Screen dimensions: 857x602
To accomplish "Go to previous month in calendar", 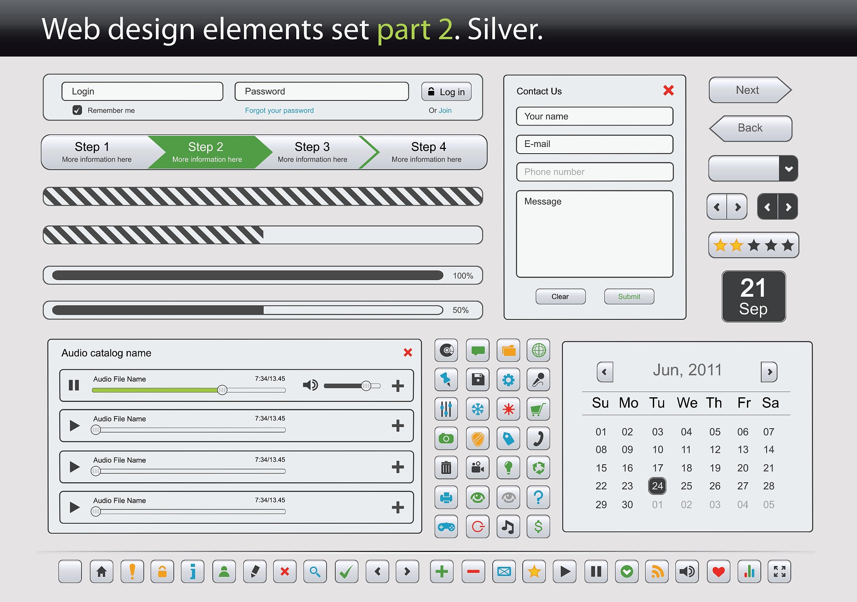I will tap(605, 372).
